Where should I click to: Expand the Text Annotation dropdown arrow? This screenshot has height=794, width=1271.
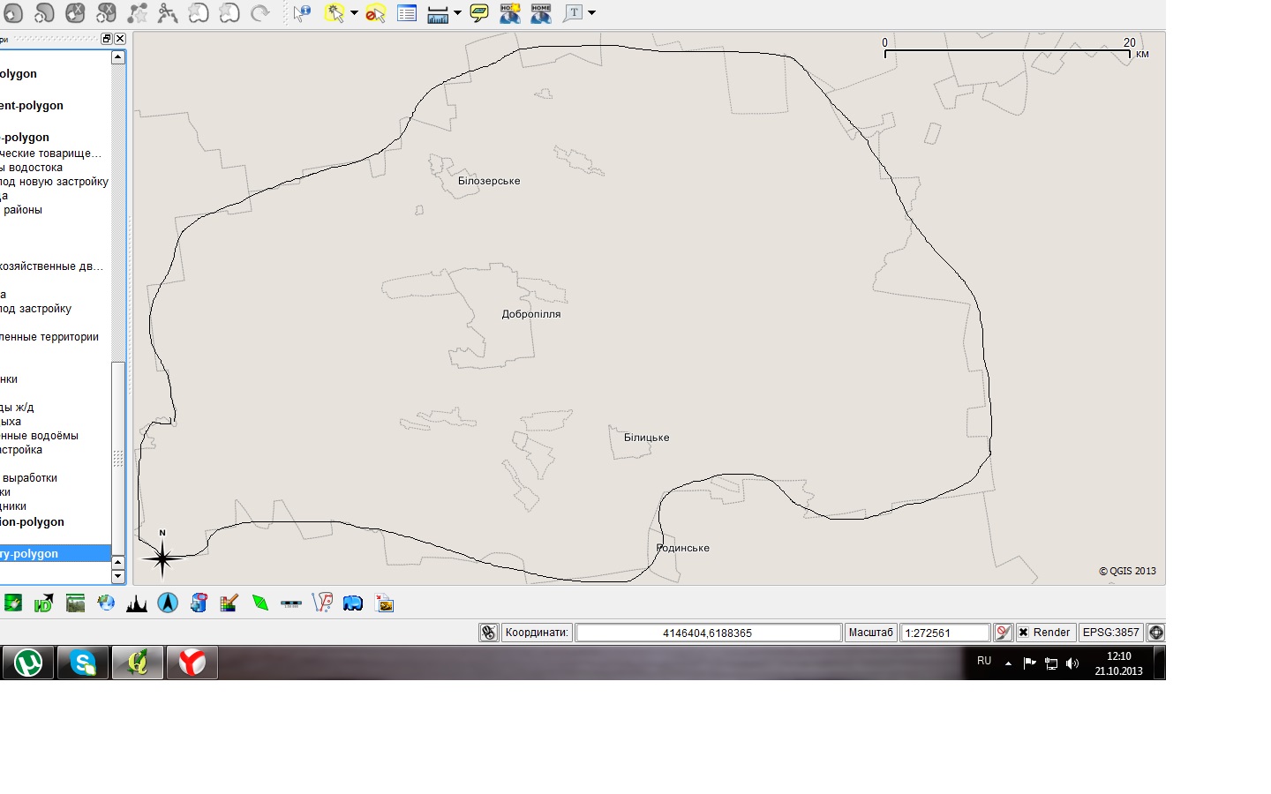(591, 13)
